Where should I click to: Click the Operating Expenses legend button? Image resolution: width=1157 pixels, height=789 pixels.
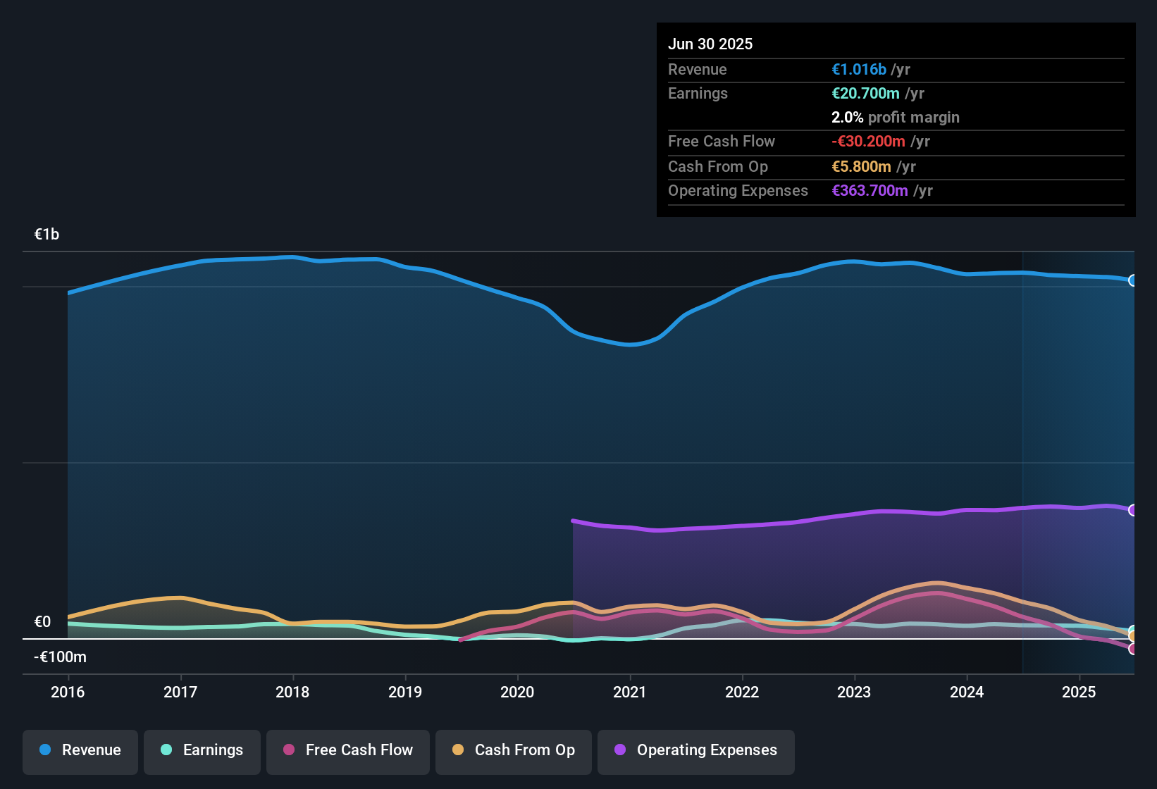(695, 751)
